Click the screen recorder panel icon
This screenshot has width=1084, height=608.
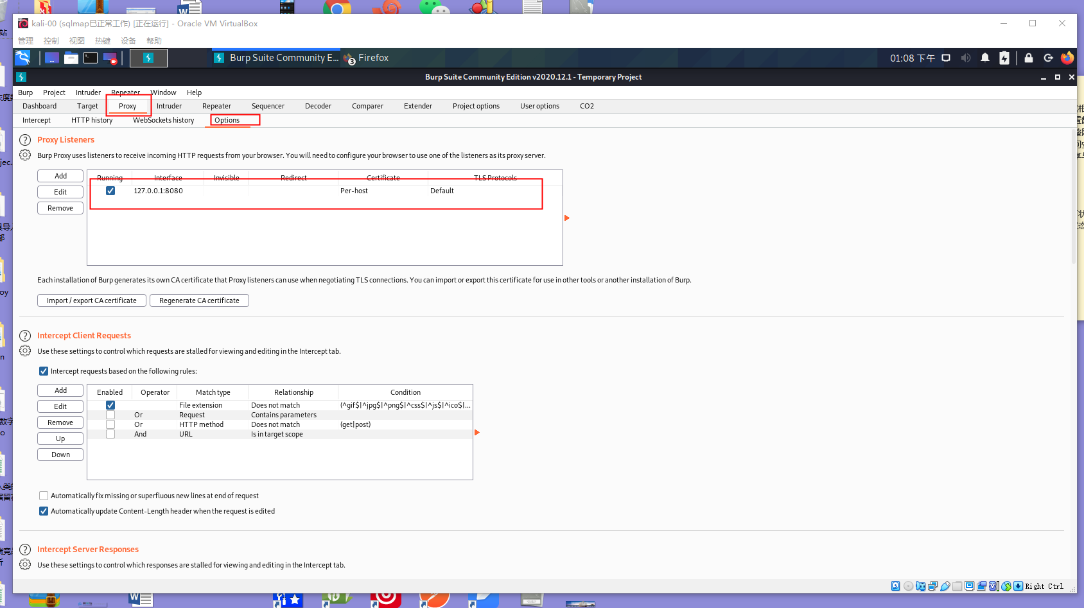pos(110,58)
